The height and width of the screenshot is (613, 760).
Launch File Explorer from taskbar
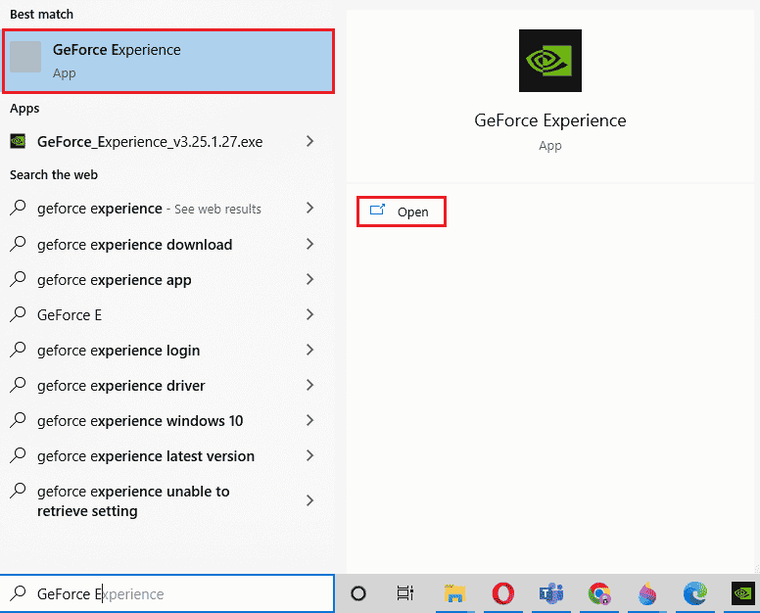453,593
